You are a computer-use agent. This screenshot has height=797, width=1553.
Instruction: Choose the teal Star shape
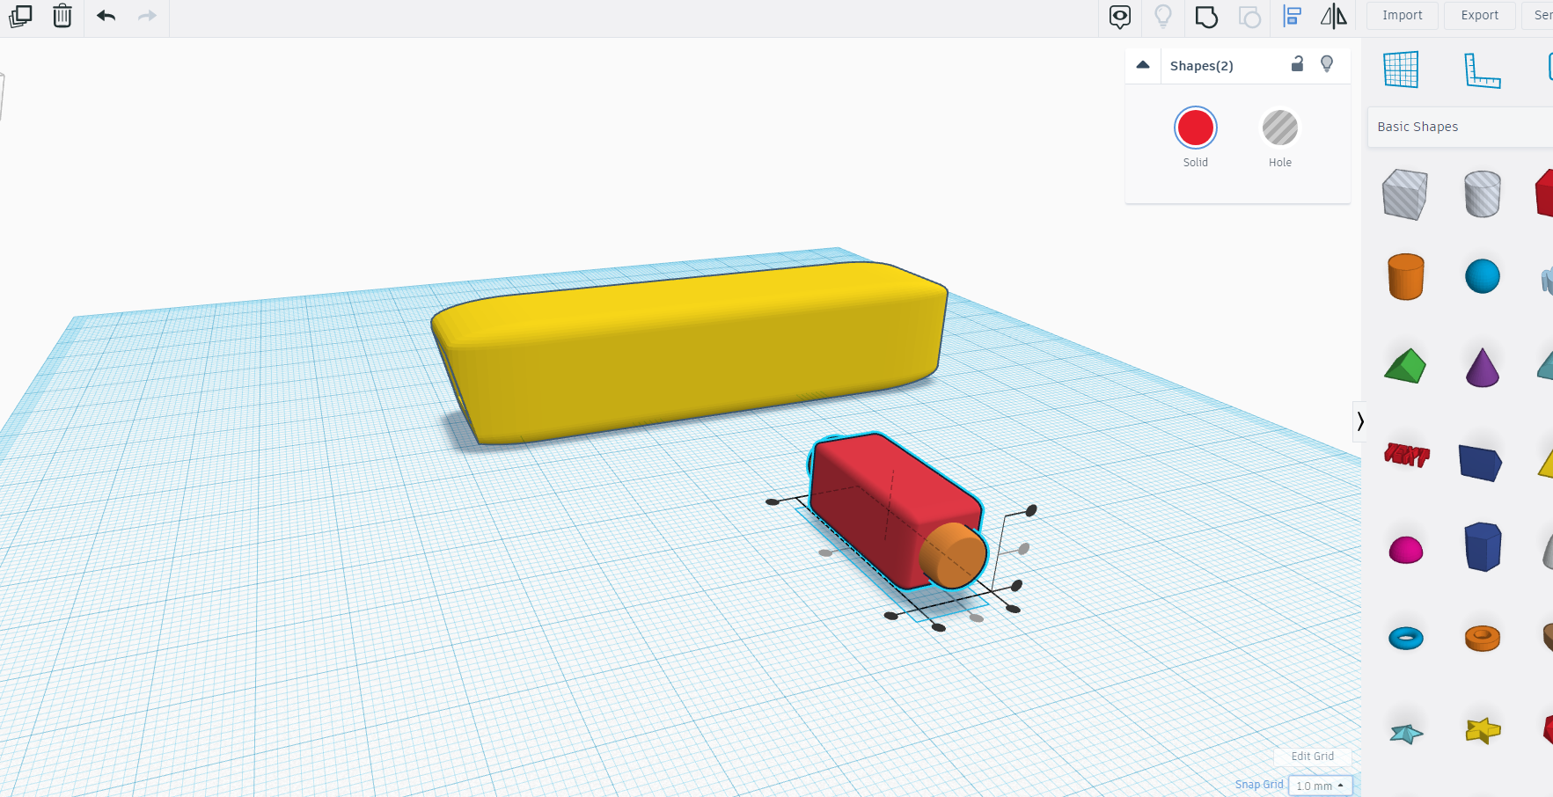[1406, 733]
